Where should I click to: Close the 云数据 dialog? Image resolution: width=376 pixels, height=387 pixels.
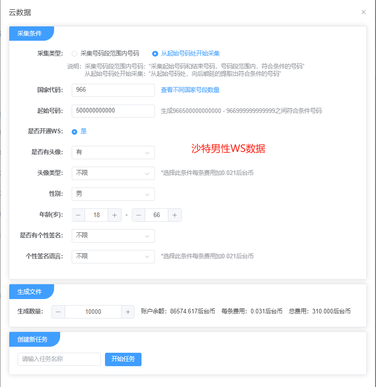click(364, 12)
